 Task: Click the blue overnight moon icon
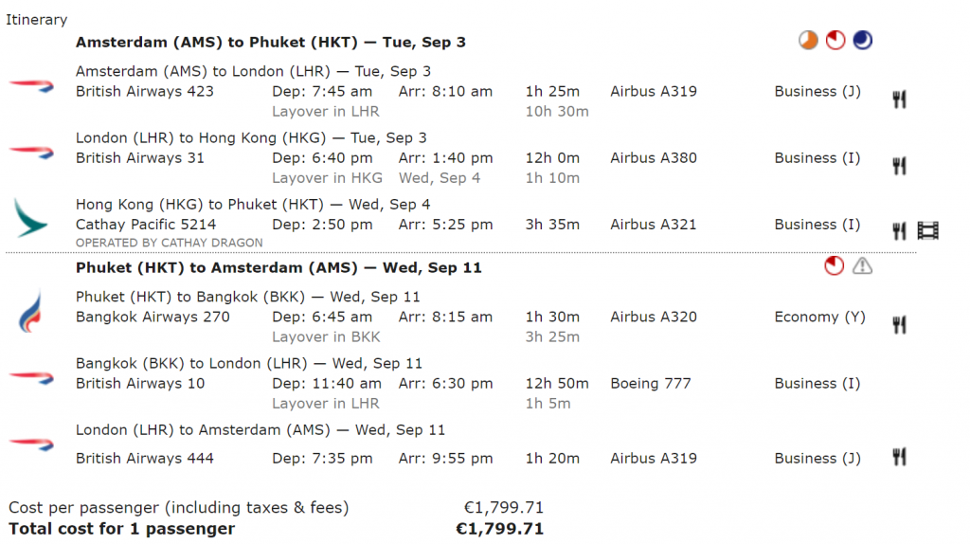(862, 40)
